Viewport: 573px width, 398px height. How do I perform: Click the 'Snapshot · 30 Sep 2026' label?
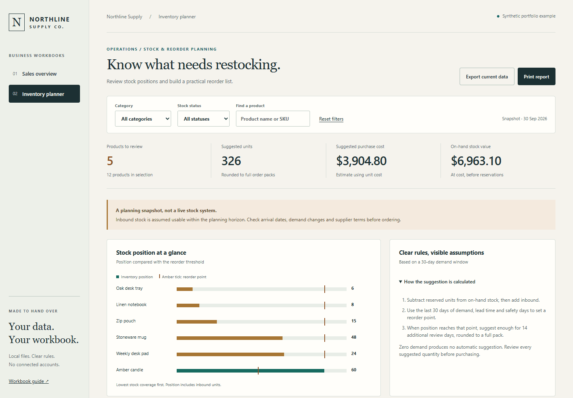(524, 119)
